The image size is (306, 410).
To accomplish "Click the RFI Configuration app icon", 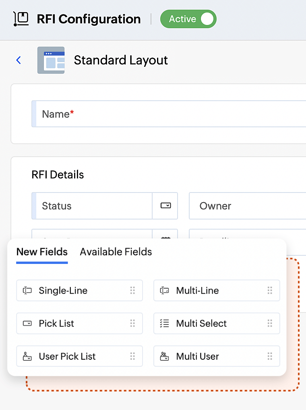I will coord(21,19).
